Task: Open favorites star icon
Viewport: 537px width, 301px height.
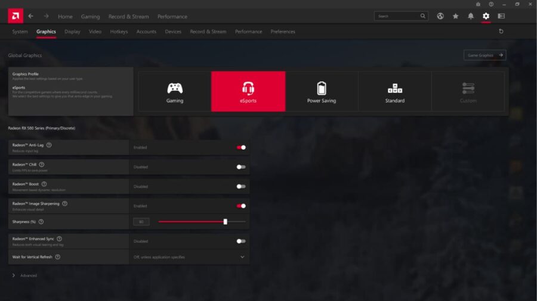Action: pos(455,16)
